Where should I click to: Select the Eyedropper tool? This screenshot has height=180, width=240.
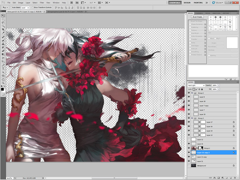coord(3,33)
